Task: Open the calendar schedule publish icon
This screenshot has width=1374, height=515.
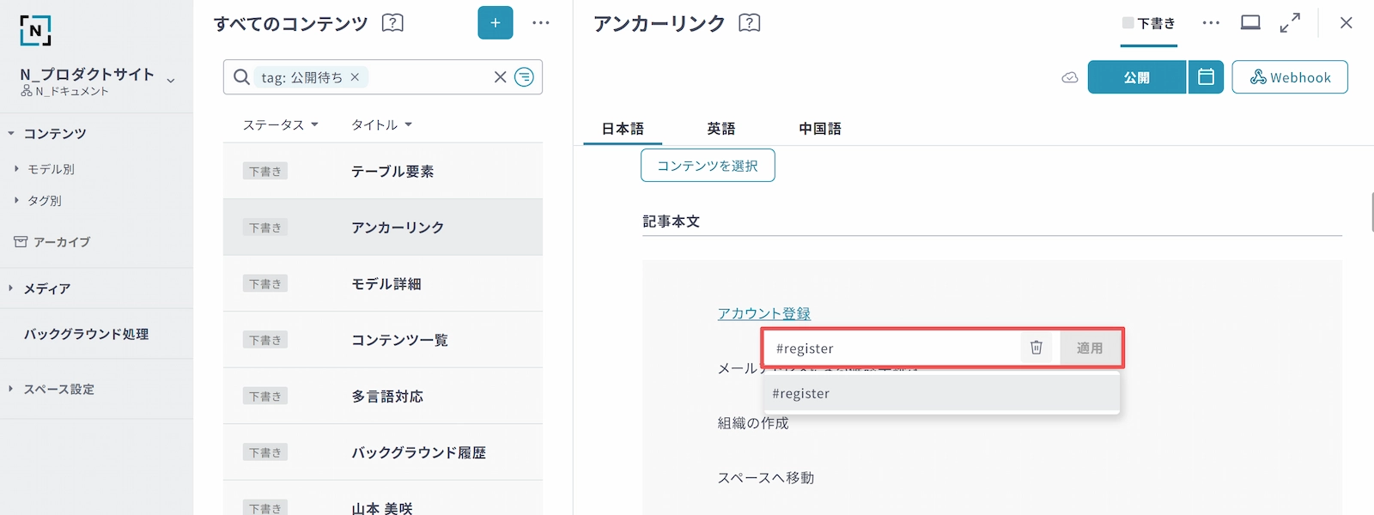Action: (1206, 77)
